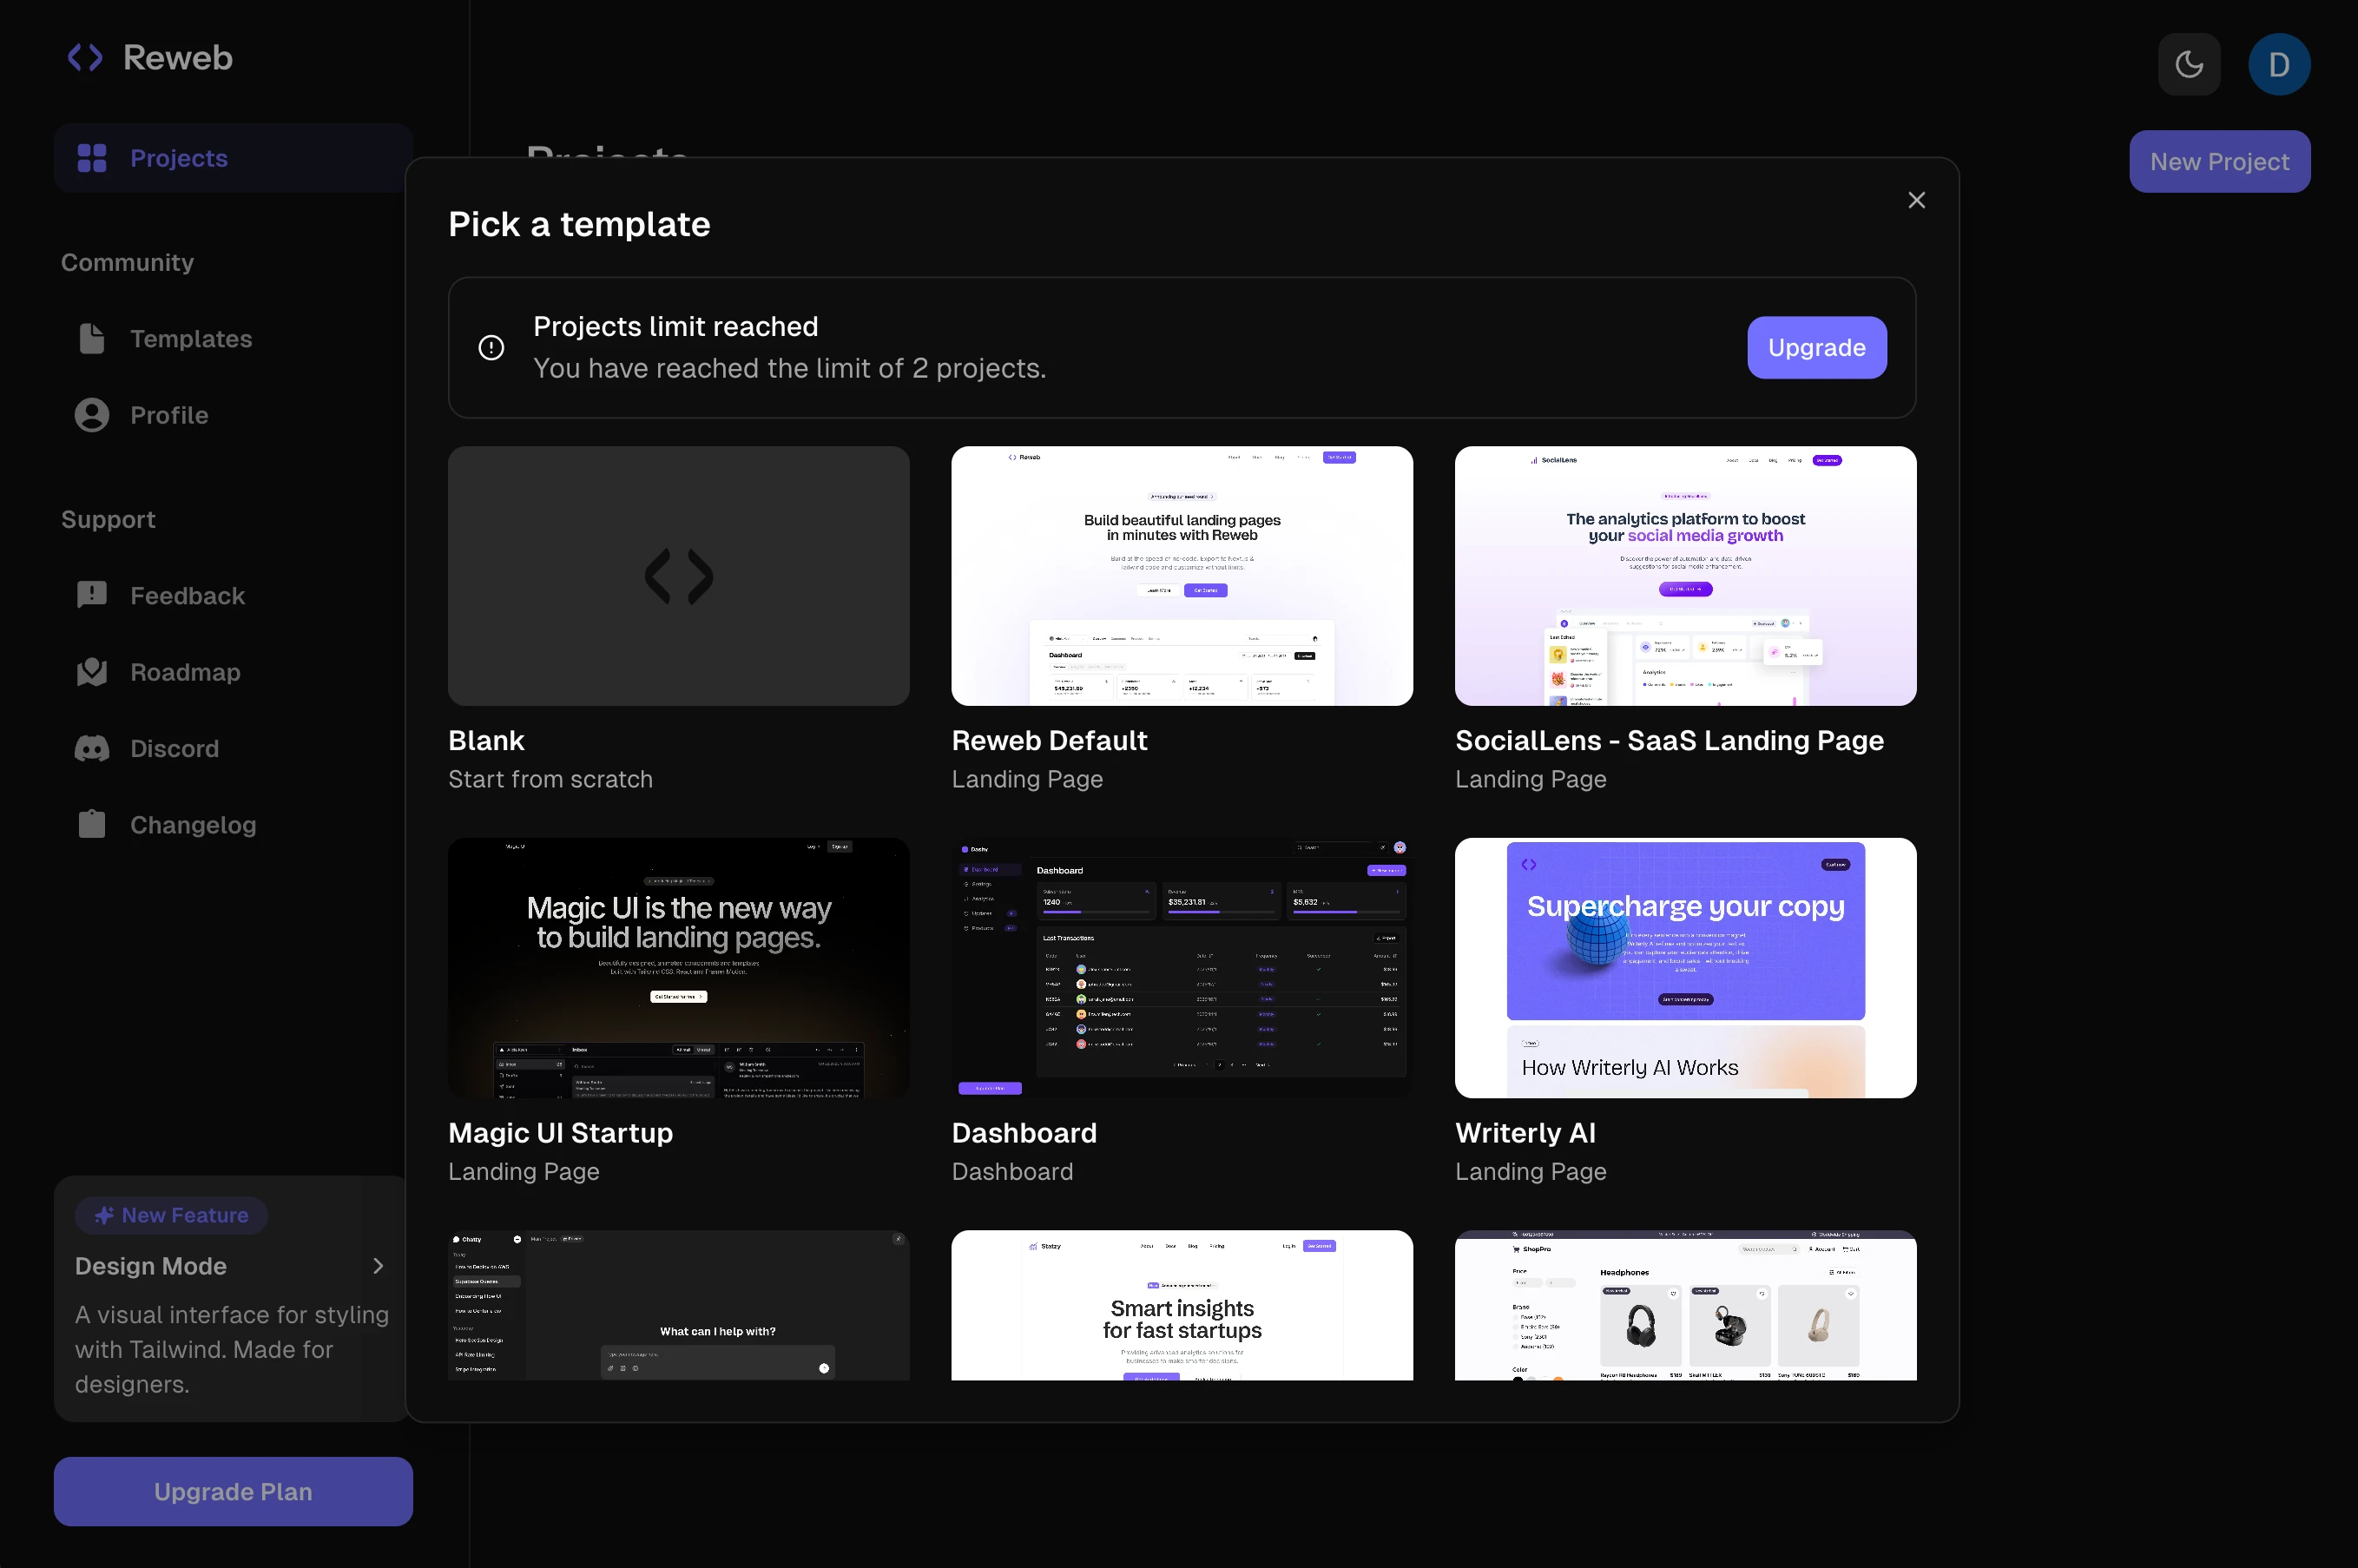This screenshot has width=2358, height=1568.
Task: Click the Reweb Default title text
Action: 1049,741
